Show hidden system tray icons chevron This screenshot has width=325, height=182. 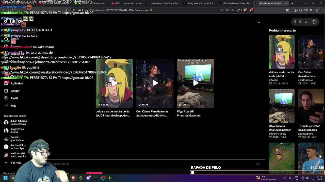click(285, 178)
